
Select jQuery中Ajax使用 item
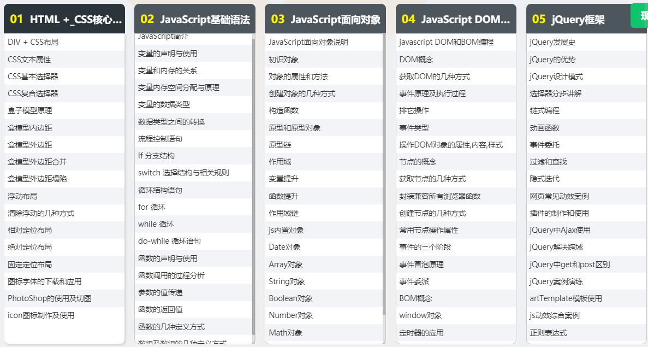pyautogui.click(x=587, y=230)
